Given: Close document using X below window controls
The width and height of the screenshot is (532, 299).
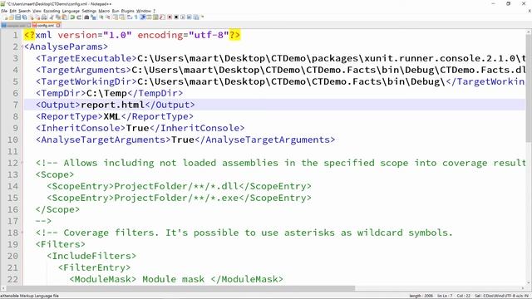Looking at the screenshot, I should [530, 11].
